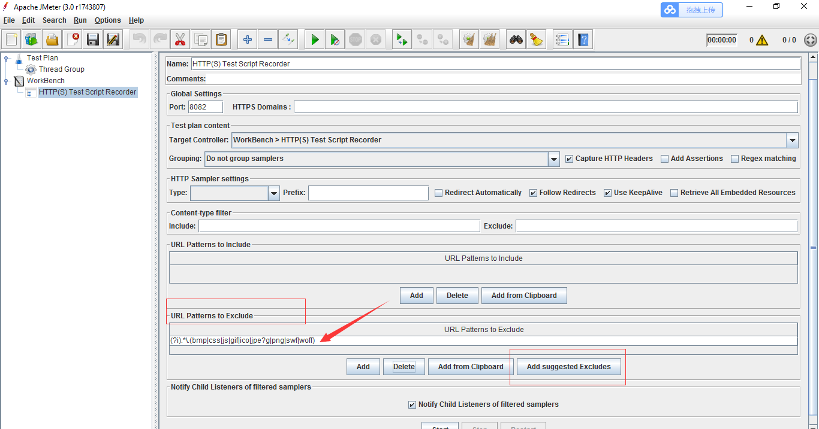Screen dimensions: 819x429
Task: Open the Search menu
Action: (x=55, y=20)
